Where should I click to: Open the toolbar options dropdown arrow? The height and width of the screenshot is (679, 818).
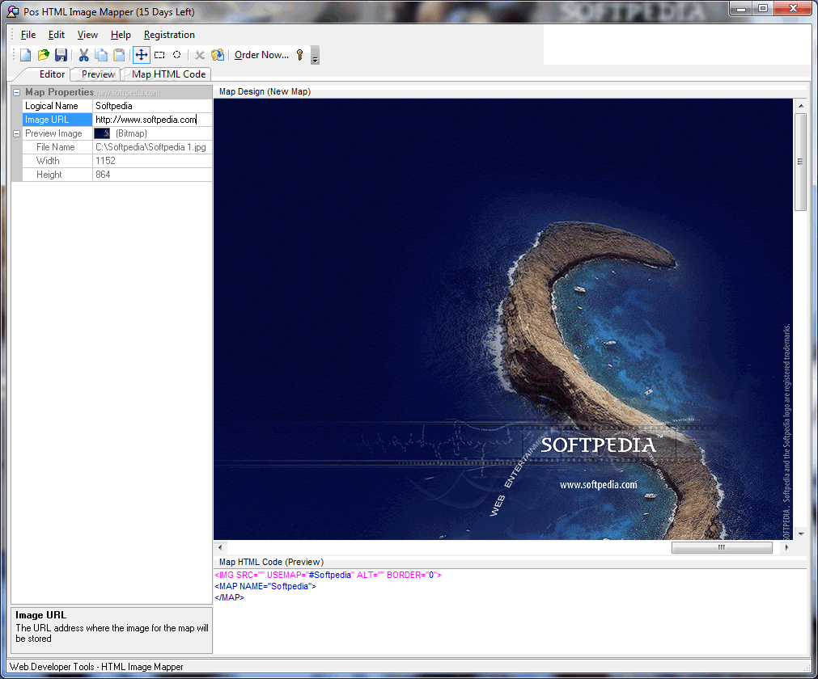coord(315,55)
